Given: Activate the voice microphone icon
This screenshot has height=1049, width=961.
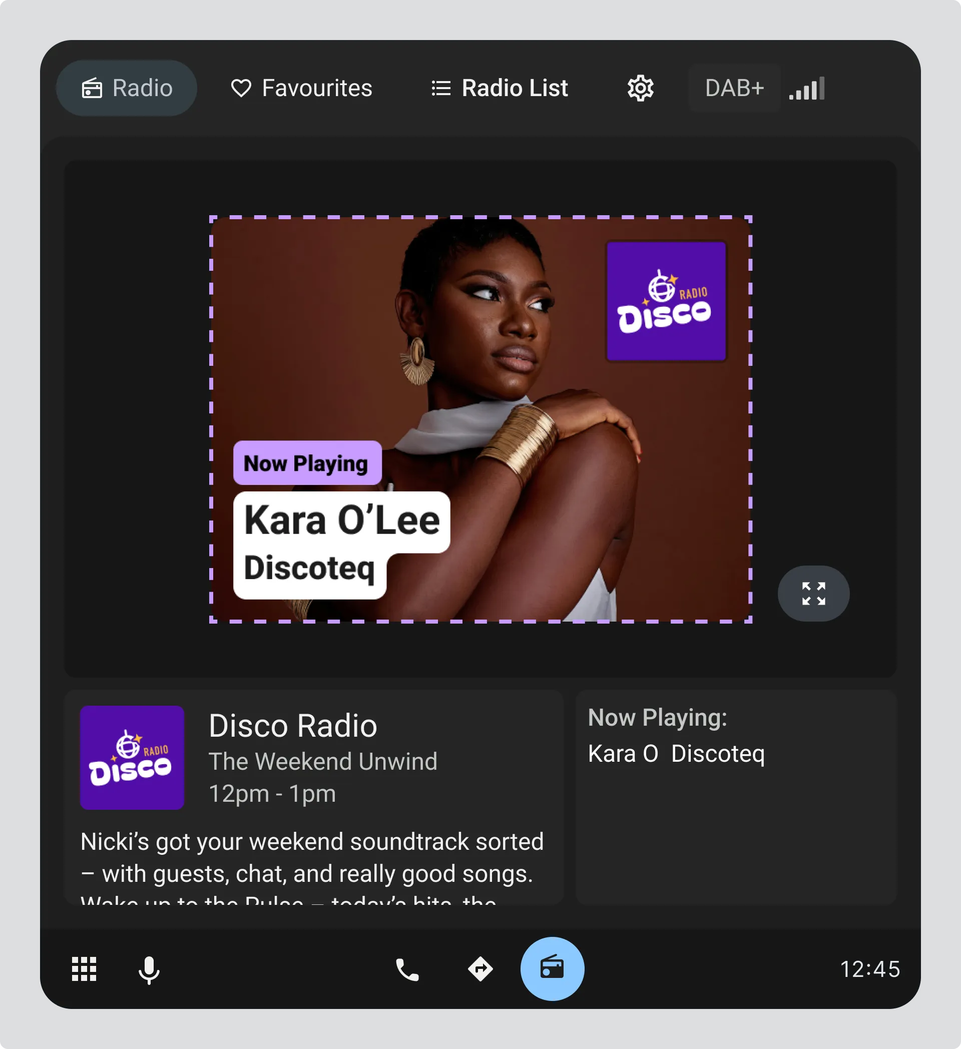Looking at the screenshot, I should point(149,970).
